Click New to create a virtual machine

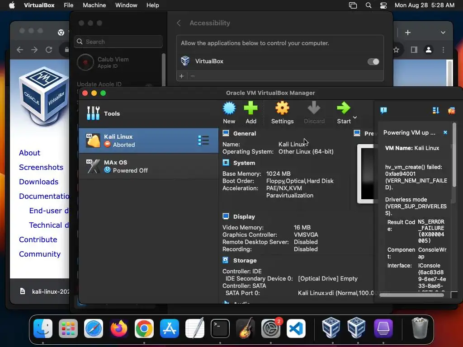(229, 113)
